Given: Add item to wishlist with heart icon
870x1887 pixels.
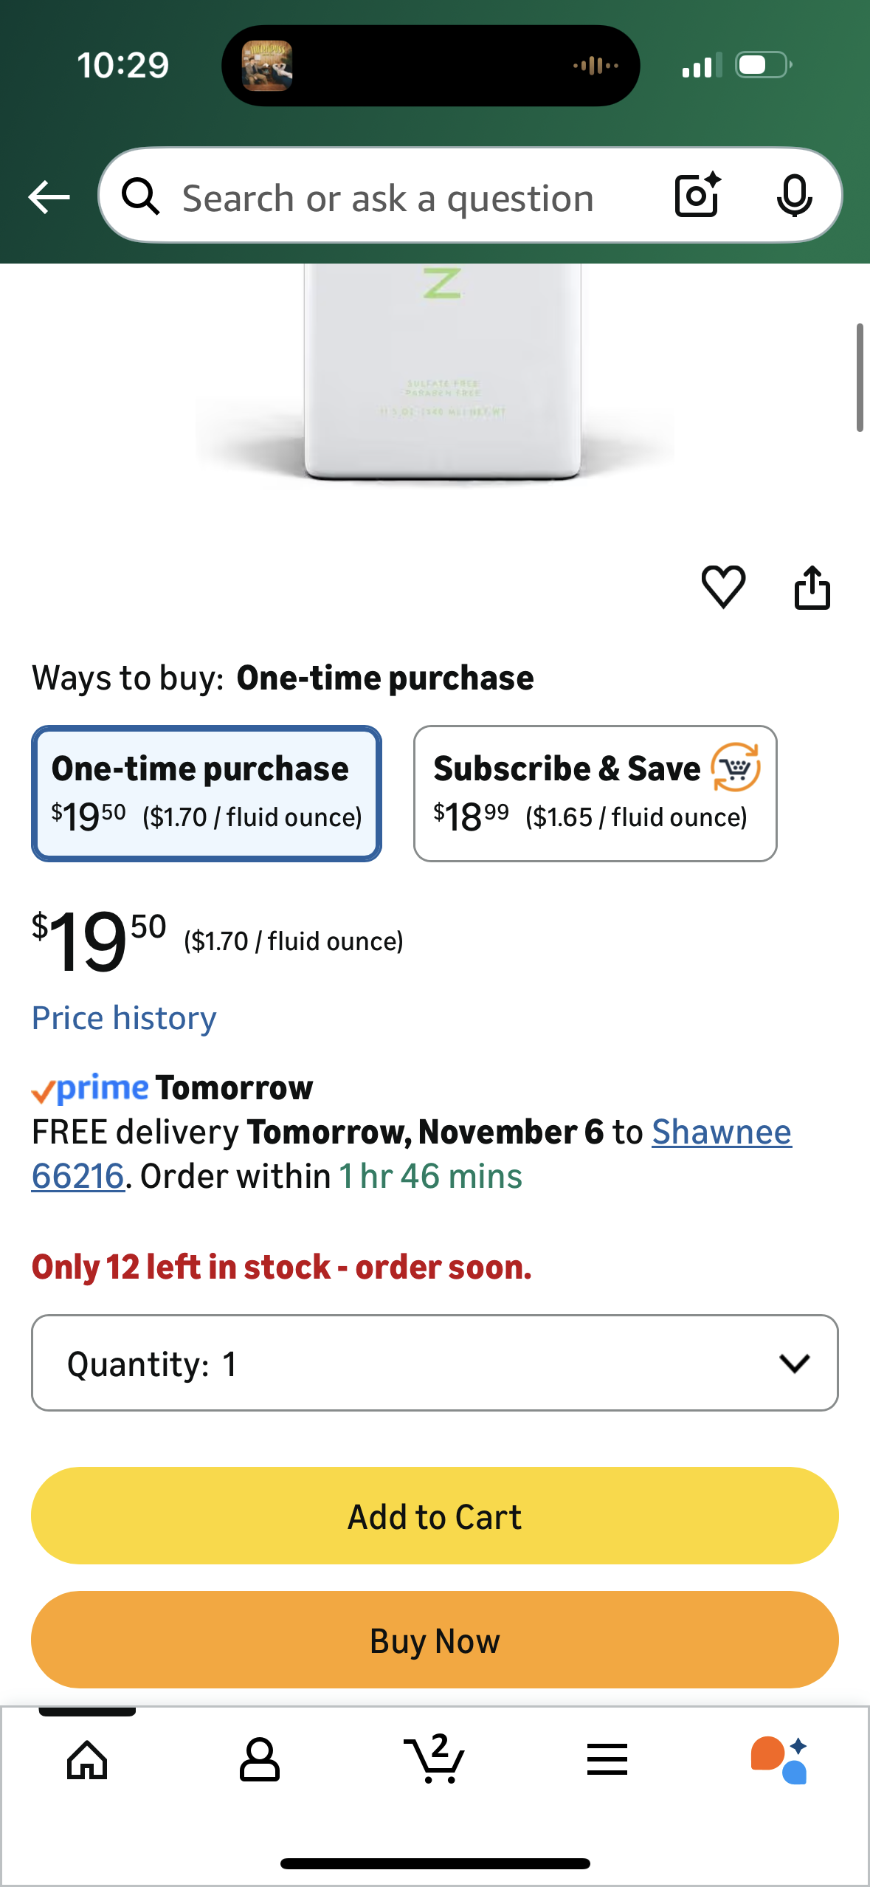Looking at the screenshot, I should tap(723, 588).
